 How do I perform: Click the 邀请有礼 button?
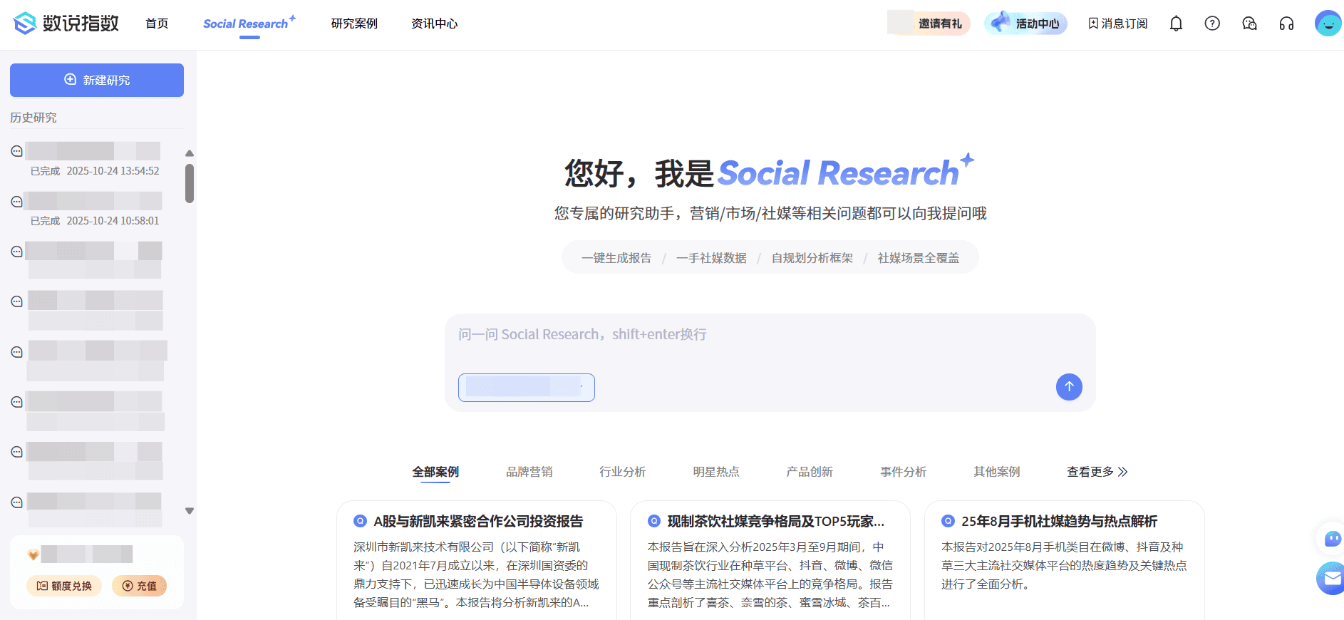(929, 24)
